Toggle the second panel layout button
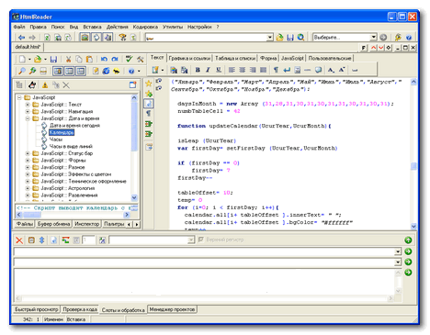The height and width of the screenshot is (335, 430). point(69,71)
